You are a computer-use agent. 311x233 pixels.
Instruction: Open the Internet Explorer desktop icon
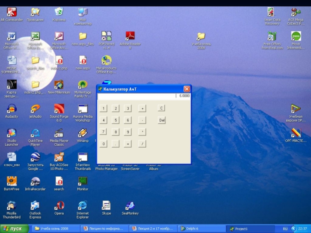click(82, 206)
